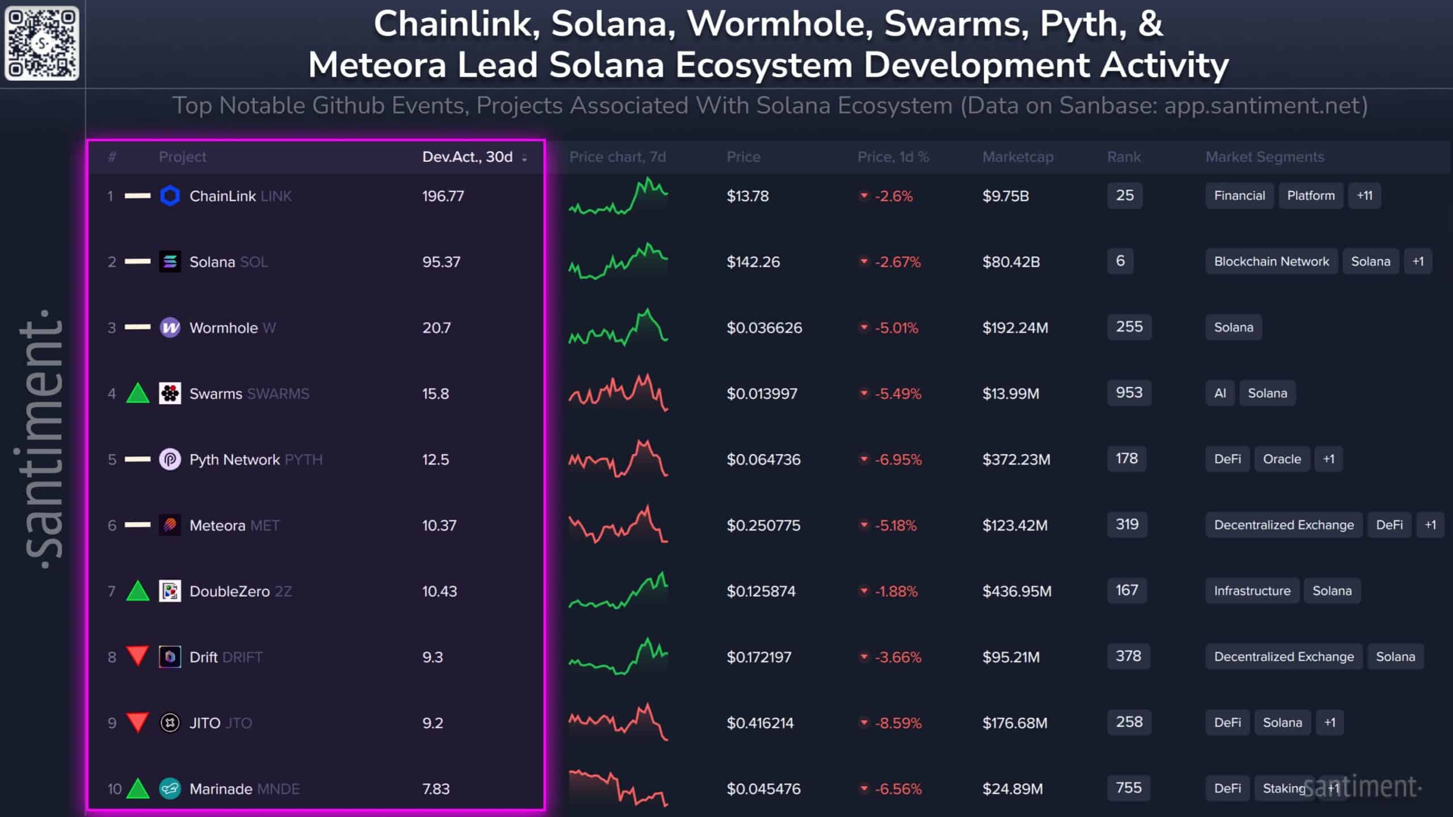Click the red rank-down triangle beside Drift
This screenshot has width=1453, height=817.
point(138,657)
